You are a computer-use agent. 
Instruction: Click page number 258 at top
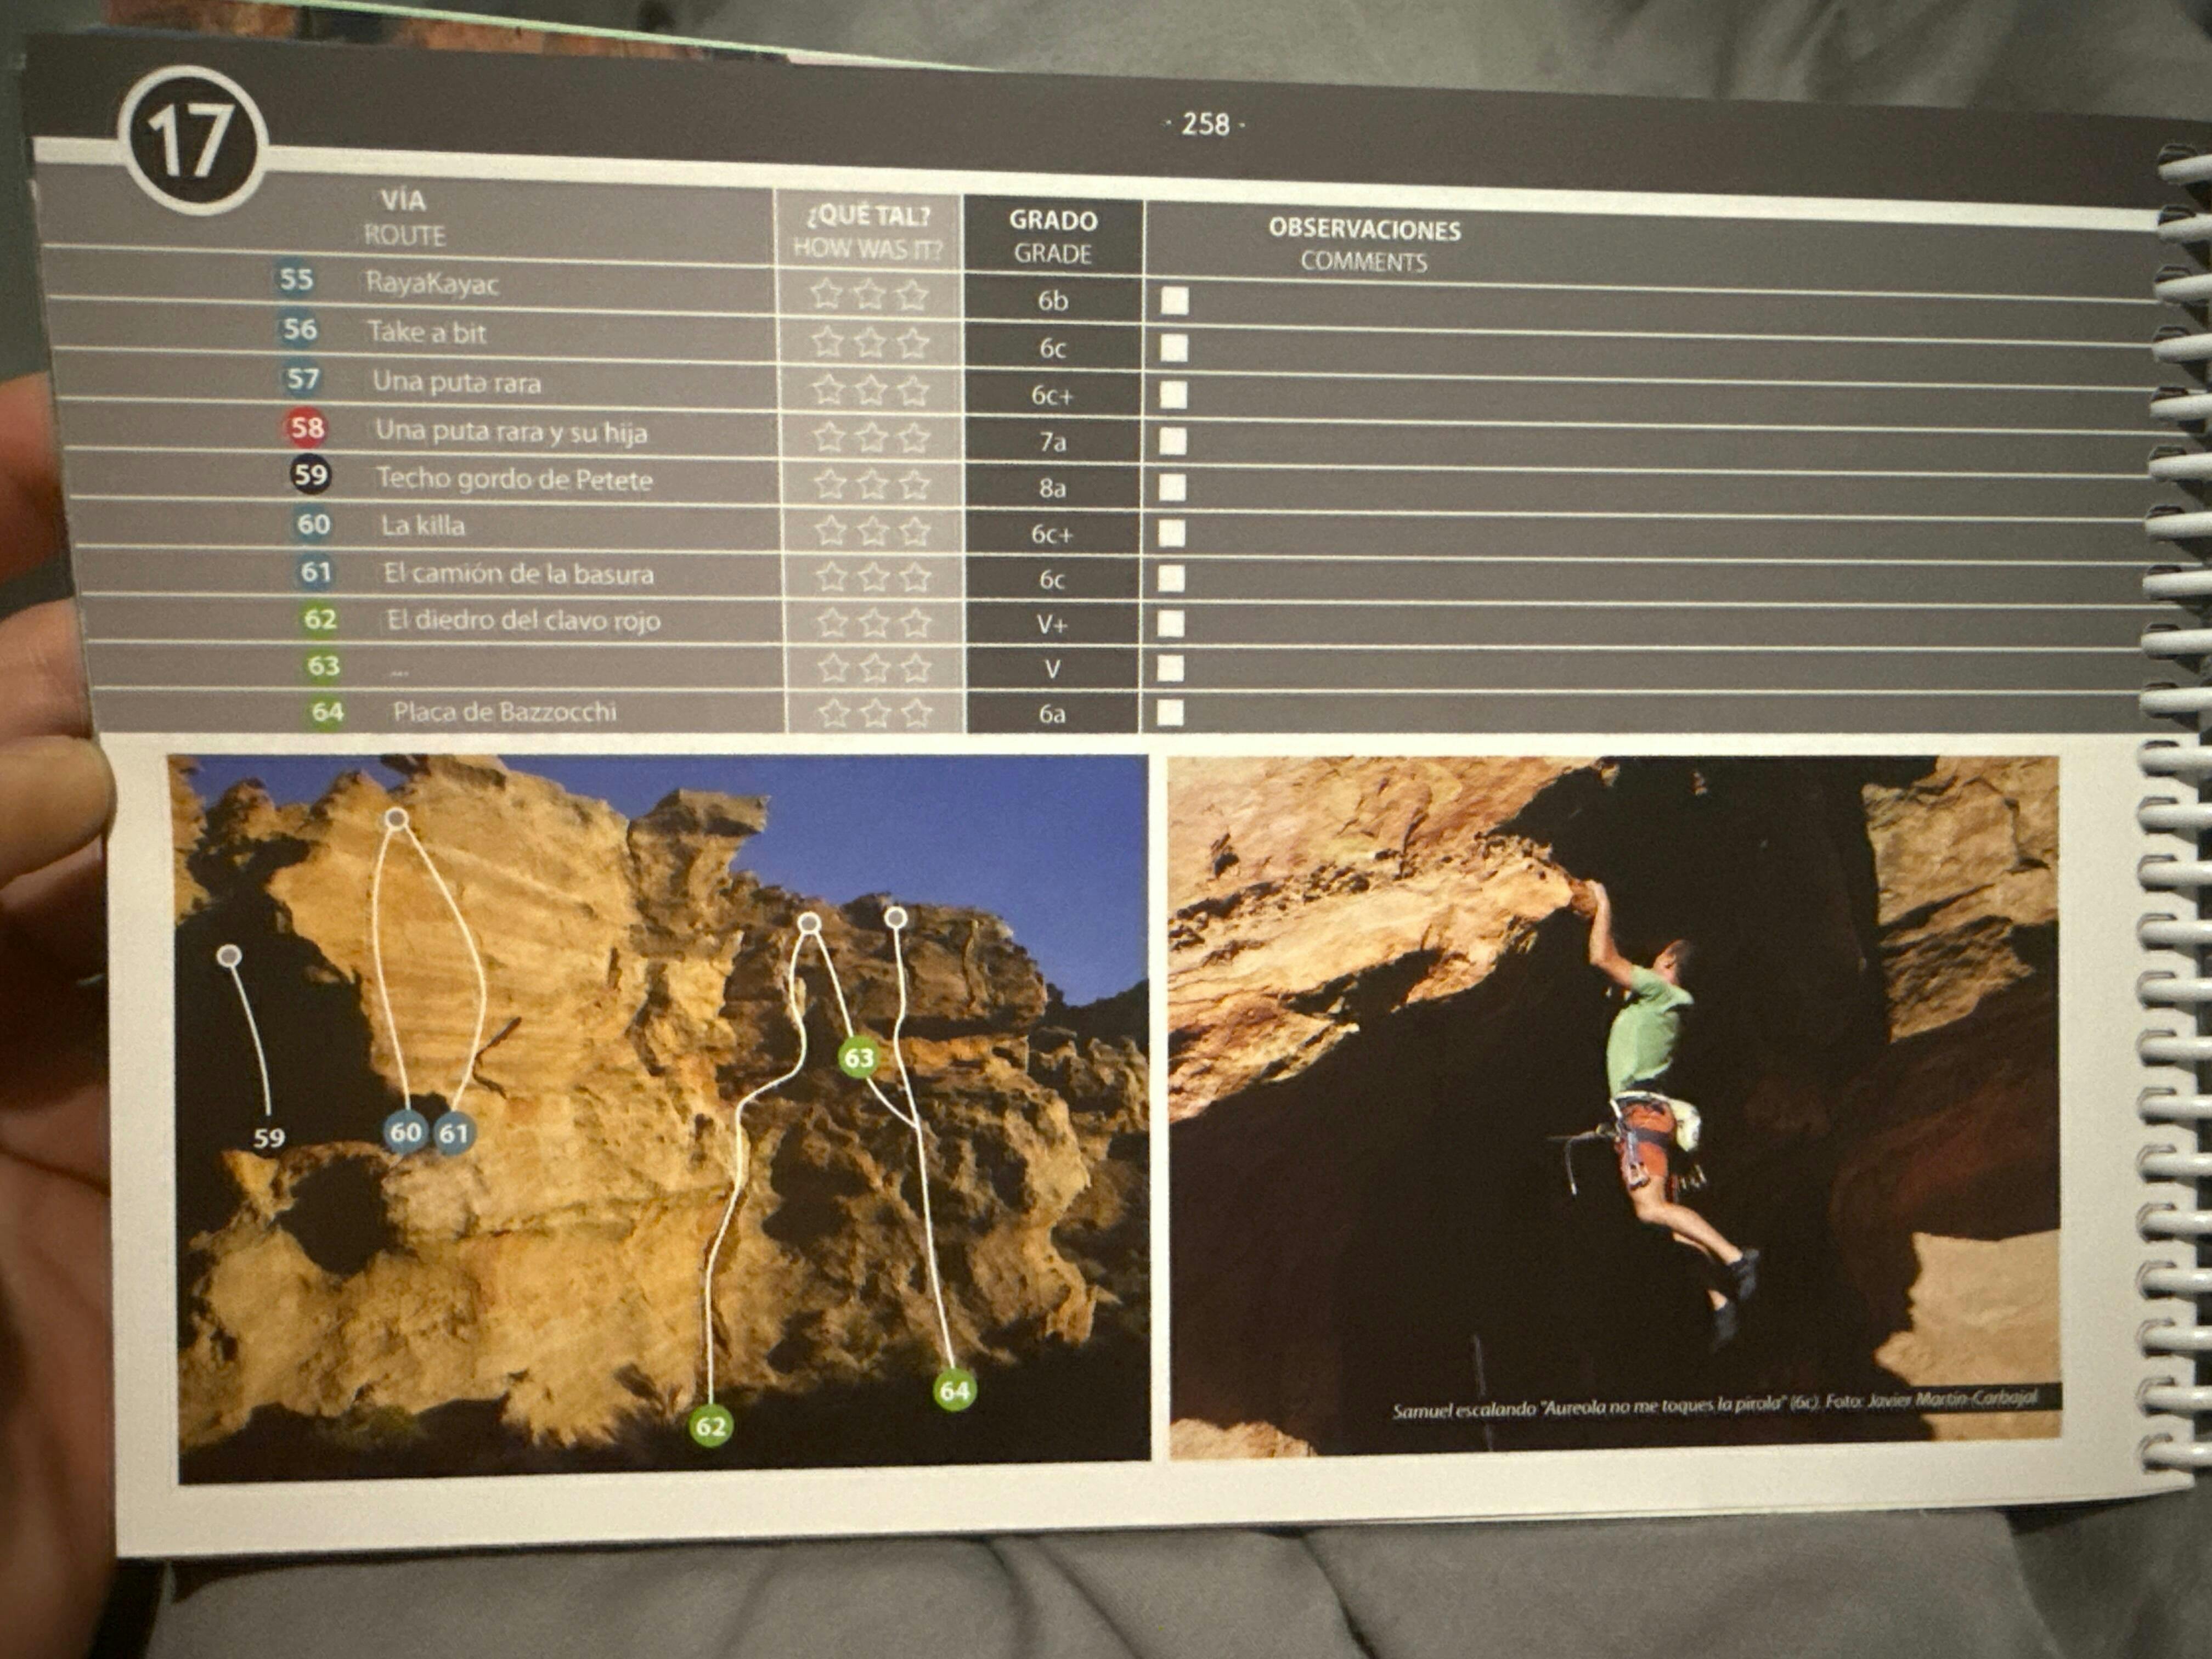(x=1205, y=124)
